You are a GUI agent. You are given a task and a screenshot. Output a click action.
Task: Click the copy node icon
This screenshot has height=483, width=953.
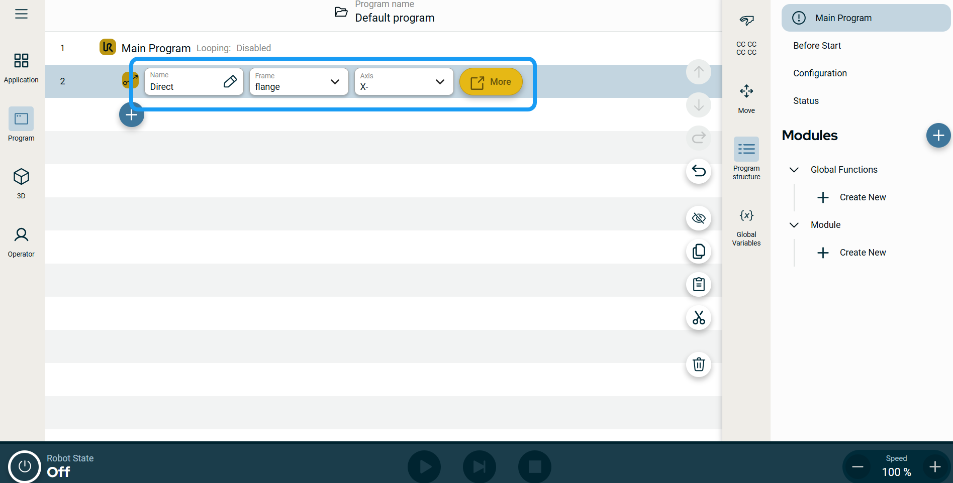point(698,252)
